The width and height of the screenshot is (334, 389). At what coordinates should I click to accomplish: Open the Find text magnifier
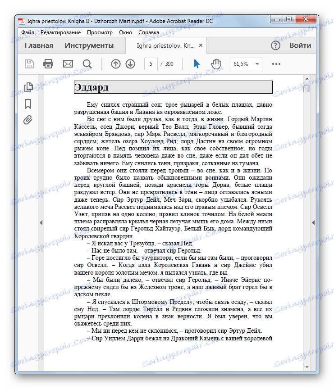tap(87, 64)
